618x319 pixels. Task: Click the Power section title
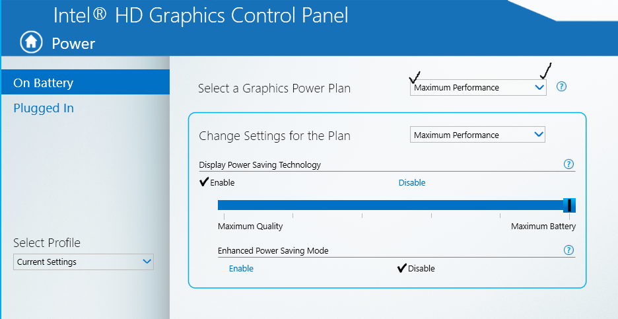point(73,44)
